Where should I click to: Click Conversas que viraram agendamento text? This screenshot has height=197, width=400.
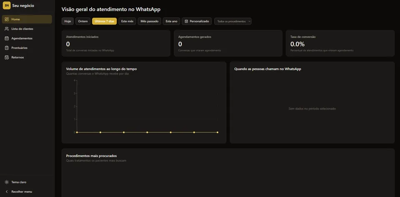[200, 50]
